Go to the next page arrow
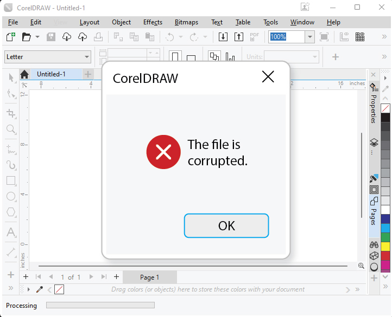This screenshot has height=317, width=392. [91, 277]
